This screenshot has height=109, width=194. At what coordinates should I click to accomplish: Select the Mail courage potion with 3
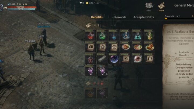point(102,70)
